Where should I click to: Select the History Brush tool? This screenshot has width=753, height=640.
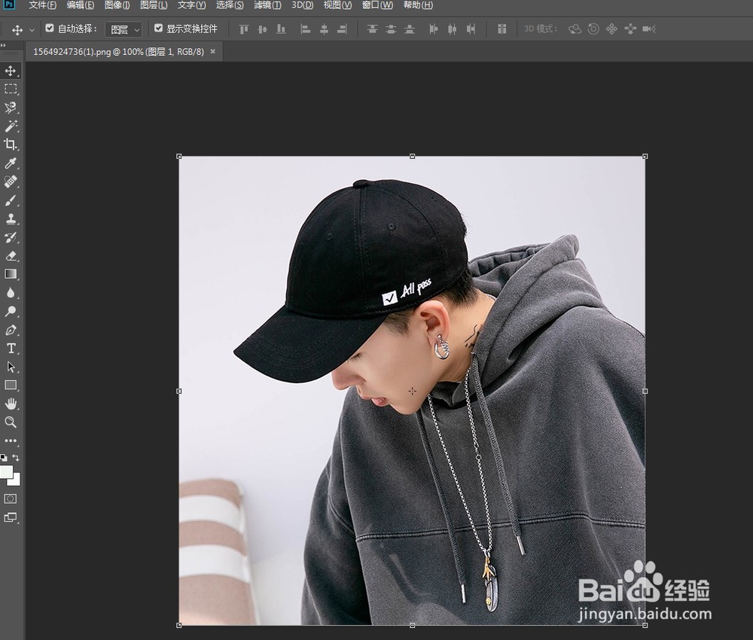pos(11,237)
